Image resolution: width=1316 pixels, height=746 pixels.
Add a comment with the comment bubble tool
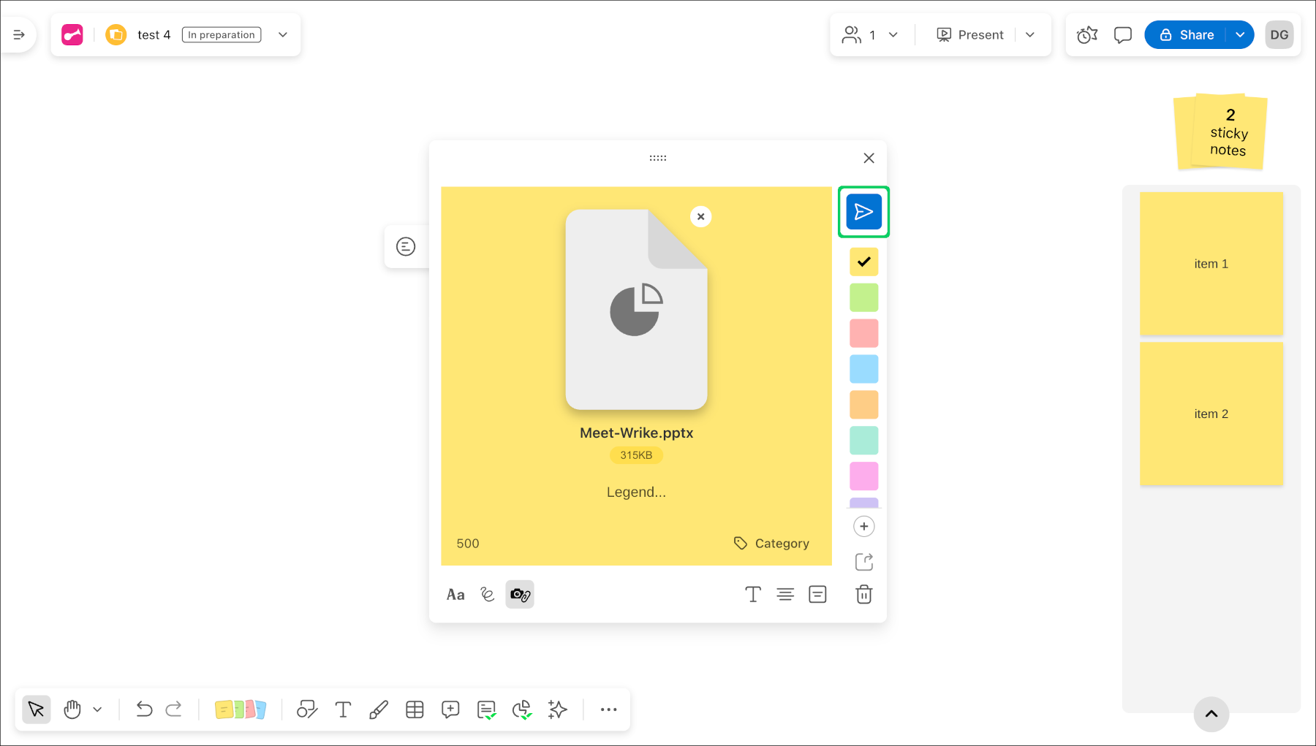(450, 709)
